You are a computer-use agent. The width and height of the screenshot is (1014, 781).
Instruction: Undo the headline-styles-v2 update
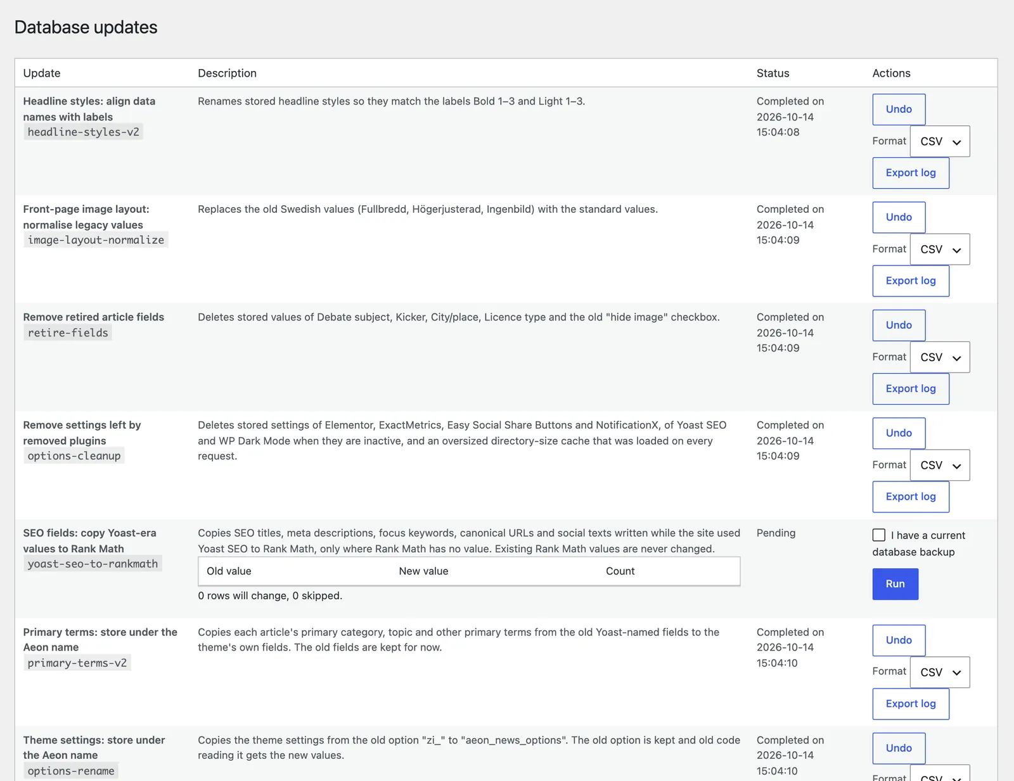(x=899, y=110)
